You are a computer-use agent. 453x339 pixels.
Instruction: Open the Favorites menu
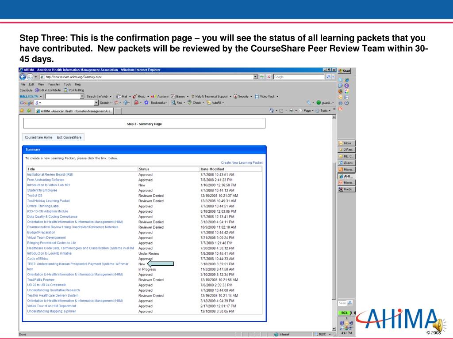54,84
